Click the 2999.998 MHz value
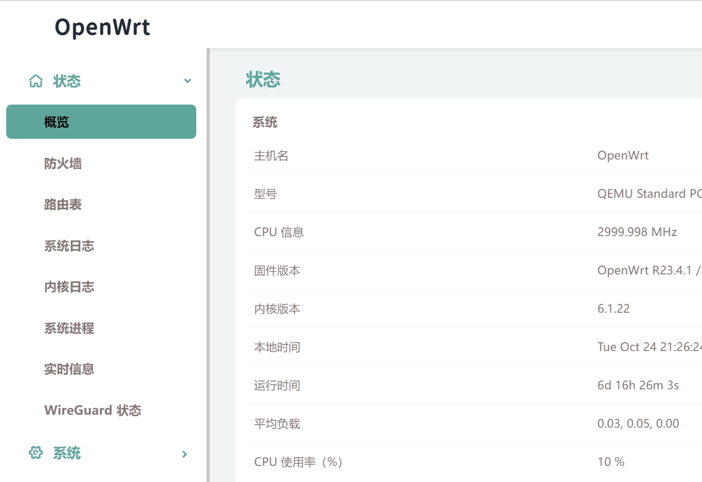 [637, 232]
